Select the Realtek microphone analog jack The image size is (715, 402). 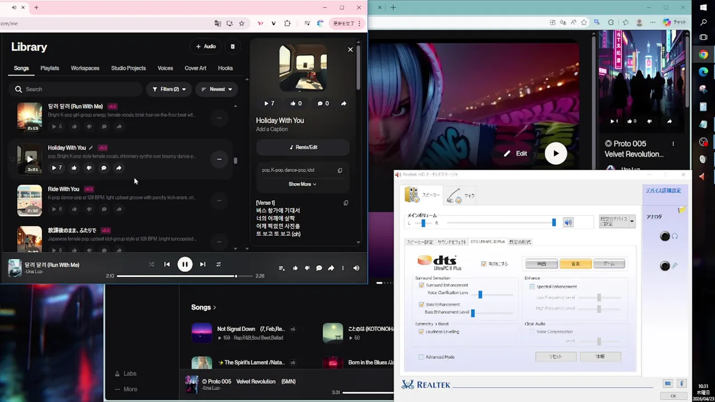coord(665,266)
